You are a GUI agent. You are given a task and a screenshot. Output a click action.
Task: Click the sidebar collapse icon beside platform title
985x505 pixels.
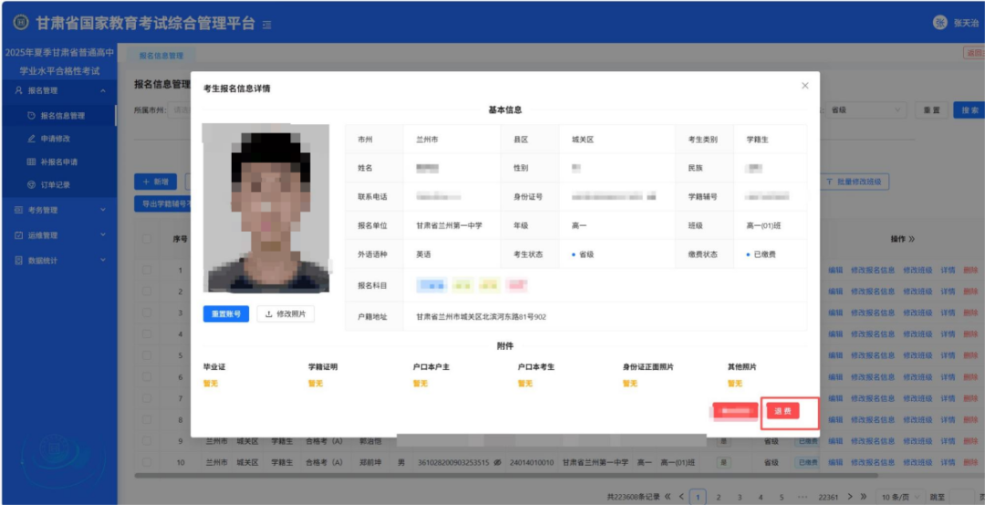pos(267,25)
